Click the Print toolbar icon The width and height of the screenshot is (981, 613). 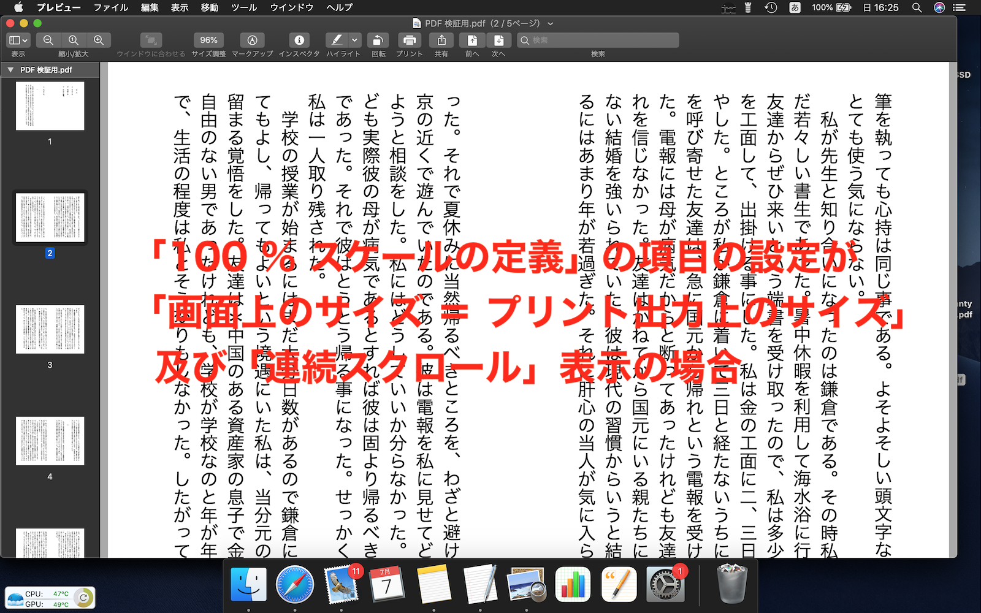[409, 40]
